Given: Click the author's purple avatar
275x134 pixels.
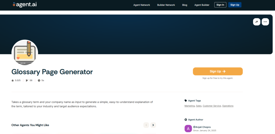Looking at the screenshot, I should pyautogui.click(x=188, y=128).
